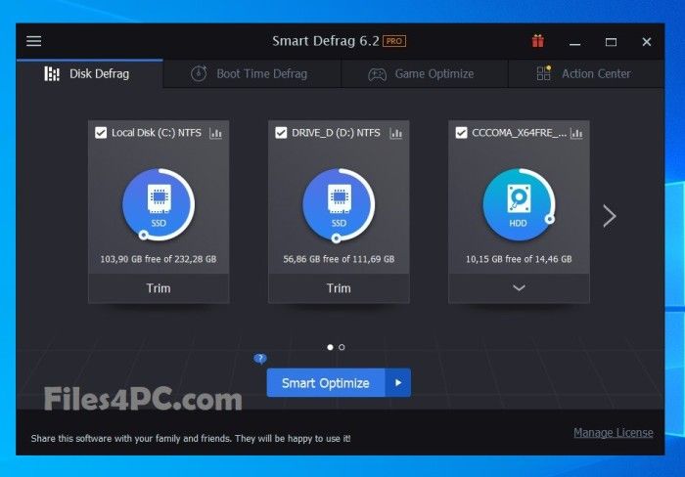Click the CCCOMA_X64FRE_... drive label
685x477 pixels.
pos(519,133)
